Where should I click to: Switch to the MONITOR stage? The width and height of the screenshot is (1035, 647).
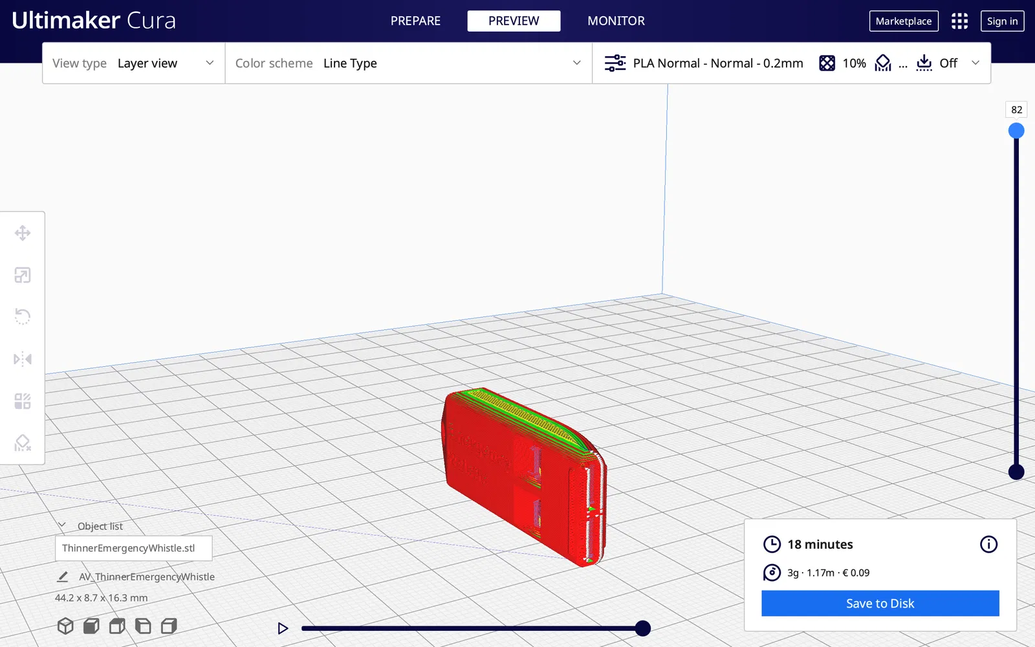pos(616,21)
